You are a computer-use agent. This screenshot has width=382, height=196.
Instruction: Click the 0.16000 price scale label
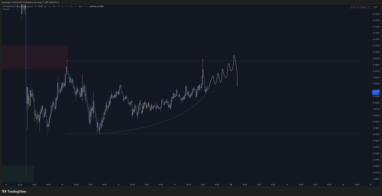click(x=376, y=115)
